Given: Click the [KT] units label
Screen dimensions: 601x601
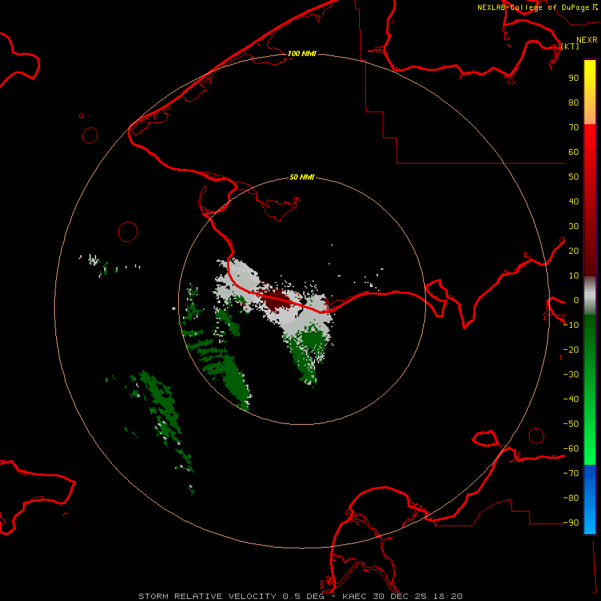Looking at the screenshot, I should [570, 46].
